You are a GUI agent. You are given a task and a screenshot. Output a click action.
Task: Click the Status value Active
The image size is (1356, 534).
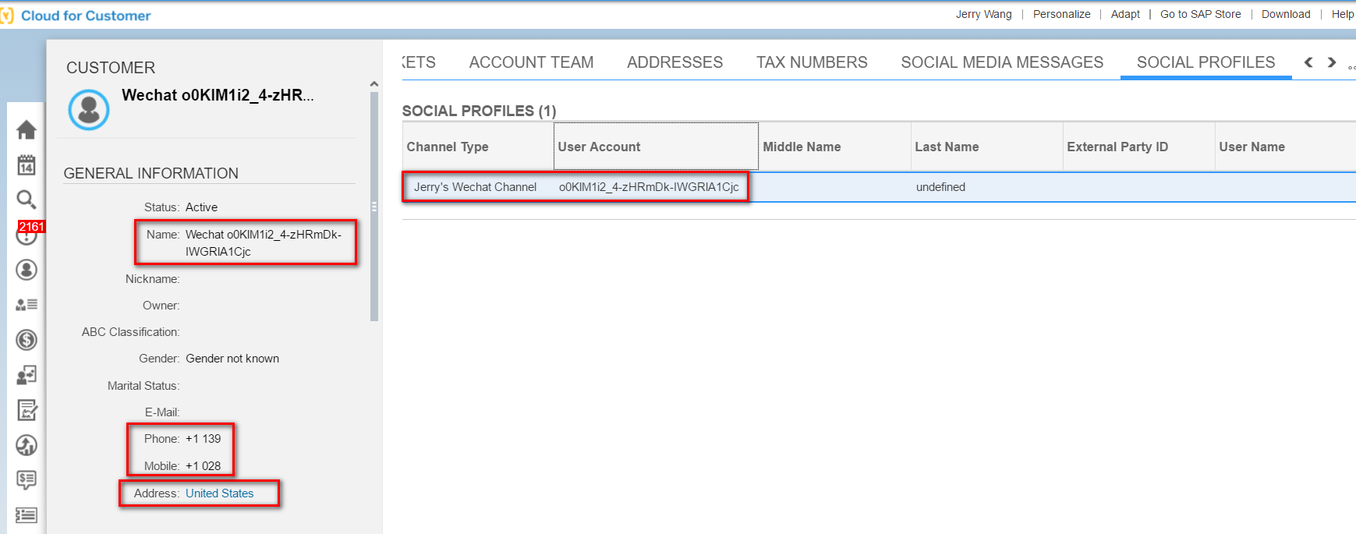coord(201,207)
